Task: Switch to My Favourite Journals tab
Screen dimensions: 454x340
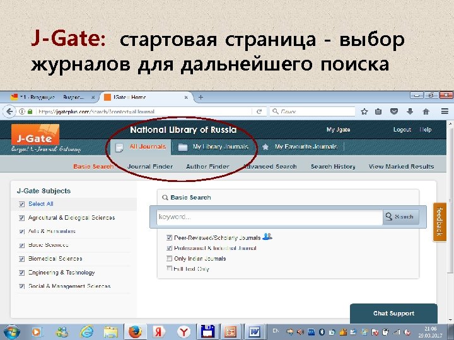Action: (x=300, y=147)
